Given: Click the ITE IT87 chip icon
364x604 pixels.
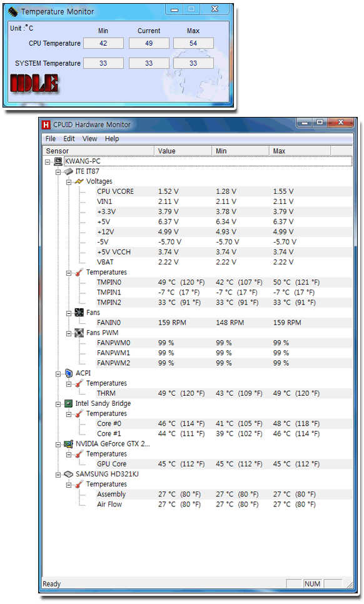Looking at the screenshot, I should pyautogui.click(x=69, y=171).
